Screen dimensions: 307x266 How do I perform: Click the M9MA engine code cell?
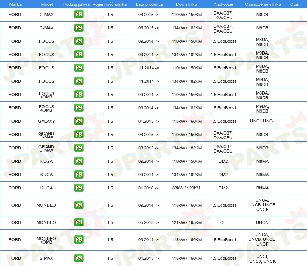[x=262, y=175]
